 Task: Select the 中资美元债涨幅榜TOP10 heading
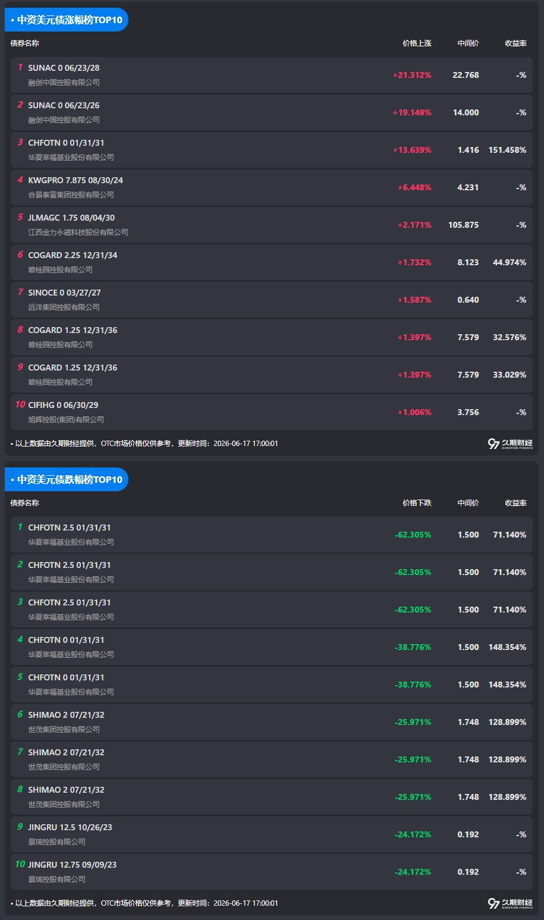67,20
